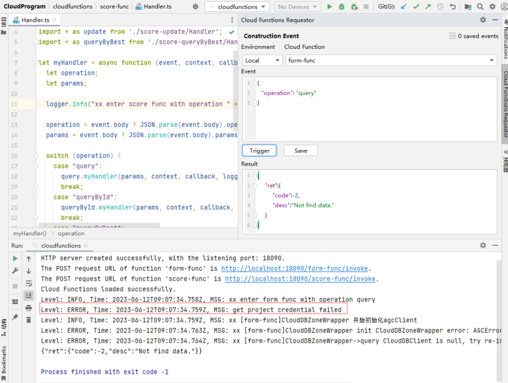The height and width of the screenshot is (383, 508).
Task: Select the cloudfunctions Run tab
Action: pos(61,245)
